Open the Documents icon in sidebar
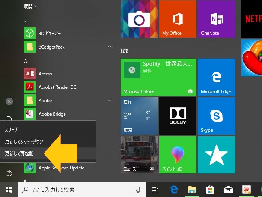Image resolution: width=262 pixels, height=197 pixels. click(9, 118)
